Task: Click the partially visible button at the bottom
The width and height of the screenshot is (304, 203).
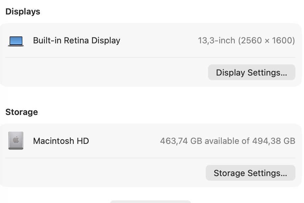Action: [x=151, y=202]
